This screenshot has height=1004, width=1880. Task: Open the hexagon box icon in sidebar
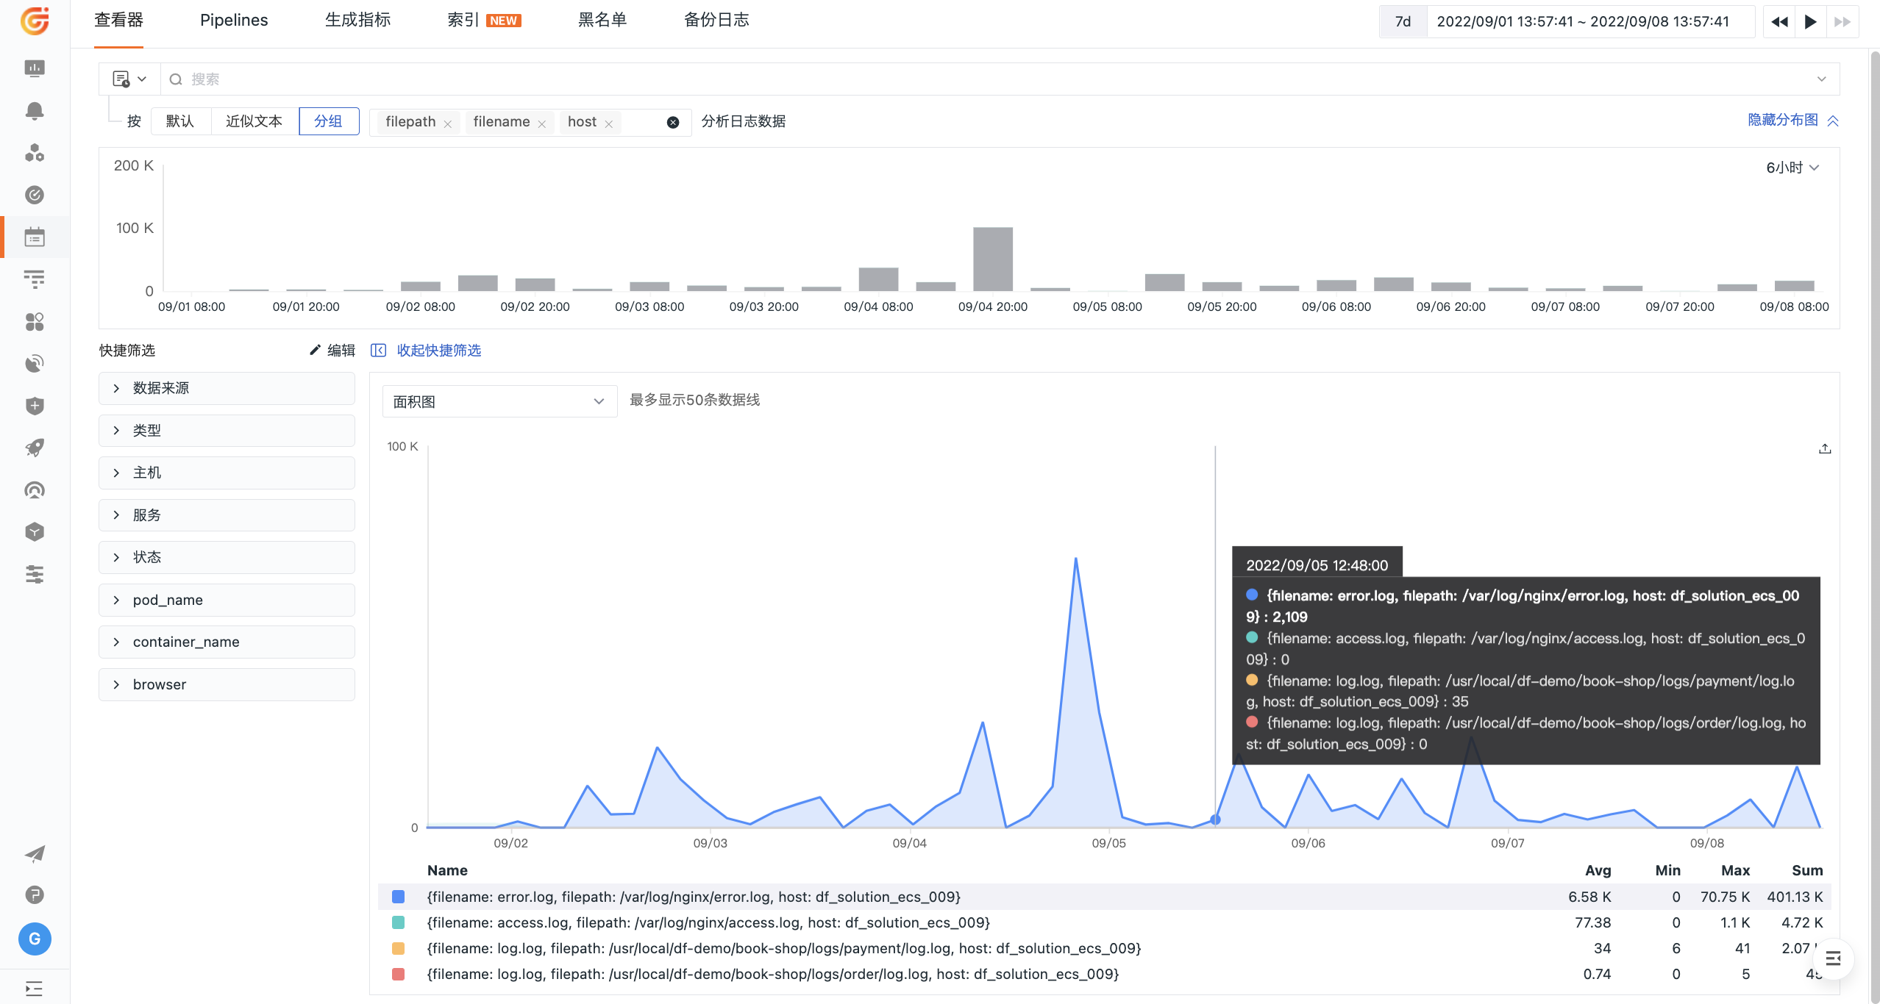pos(35,532)
